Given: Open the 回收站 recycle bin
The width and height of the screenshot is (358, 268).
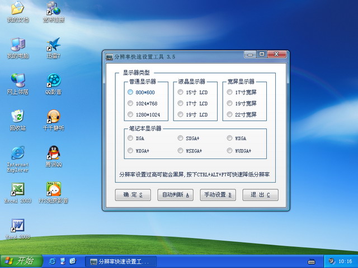Looking at the screenshot, I should point(17,117).
